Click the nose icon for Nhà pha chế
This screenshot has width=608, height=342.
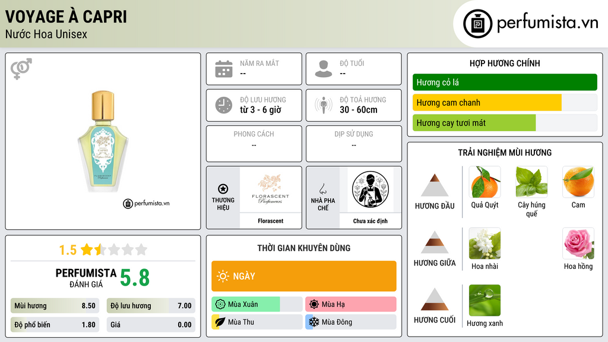pos(322,189)
